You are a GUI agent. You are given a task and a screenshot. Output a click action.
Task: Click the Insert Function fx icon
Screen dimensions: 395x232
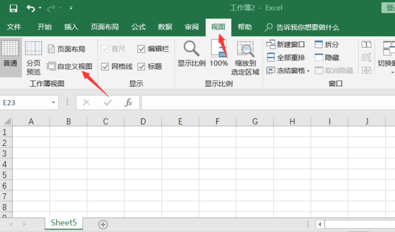click(x=128, y=103)
